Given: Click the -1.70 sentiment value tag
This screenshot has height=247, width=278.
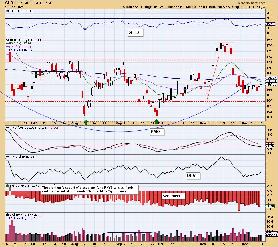Looking at the screenshot, I should [x=271, y=206].
